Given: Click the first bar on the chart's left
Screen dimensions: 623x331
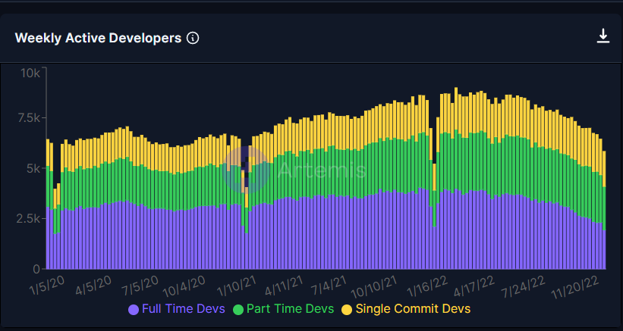Looking at the screenshot, I should pos(47,205).
